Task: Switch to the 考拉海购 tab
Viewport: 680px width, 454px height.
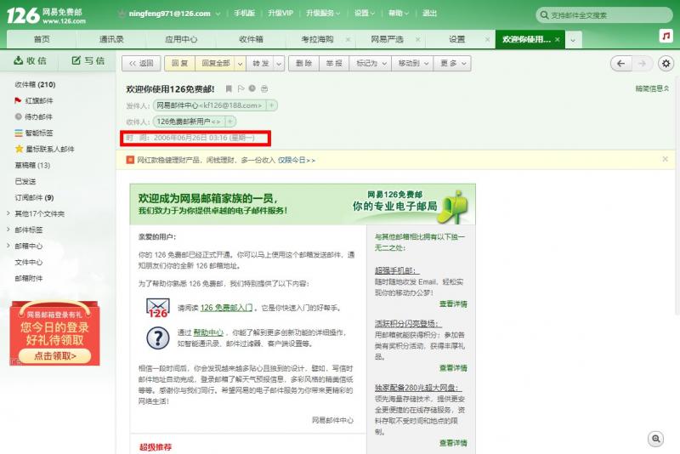Action: pos(317,39)
